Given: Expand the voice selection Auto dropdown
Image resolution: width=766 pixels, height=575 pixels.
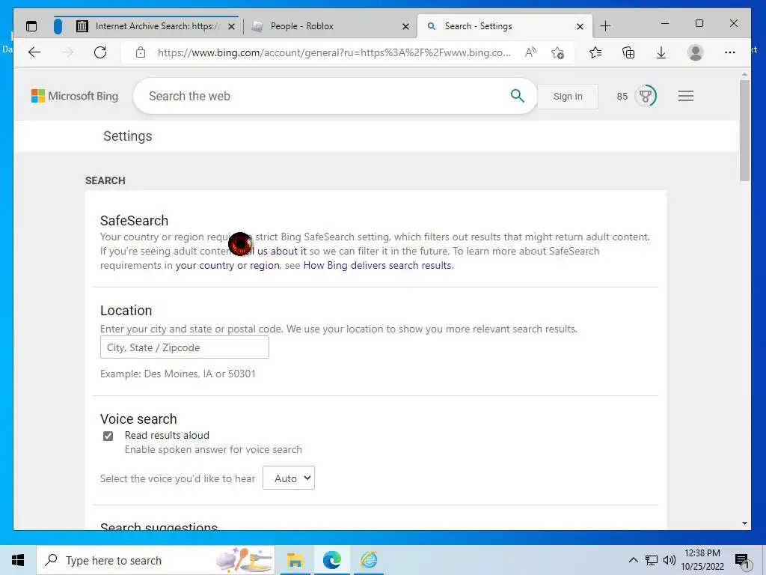Looking at the screenshot, I should tap(289, 478).
